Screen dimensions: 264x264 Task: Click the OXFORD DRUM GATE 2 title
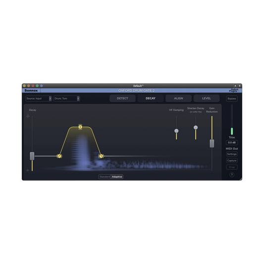click(136, 91)
